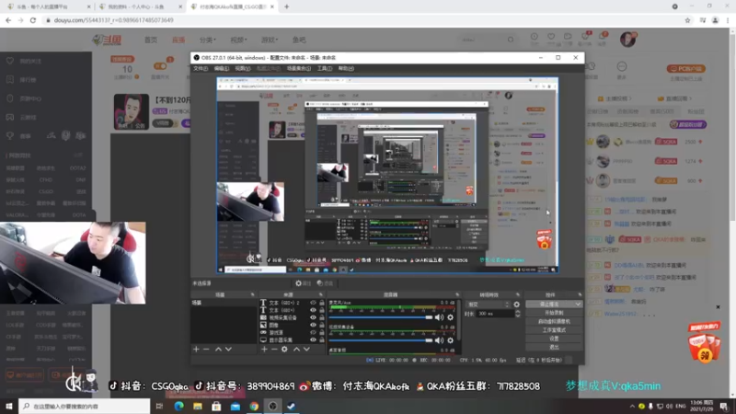The width and height of the screenshot is (736, 414).
Task: Expand the stop streaming button arrow
Action: (578, 305)
